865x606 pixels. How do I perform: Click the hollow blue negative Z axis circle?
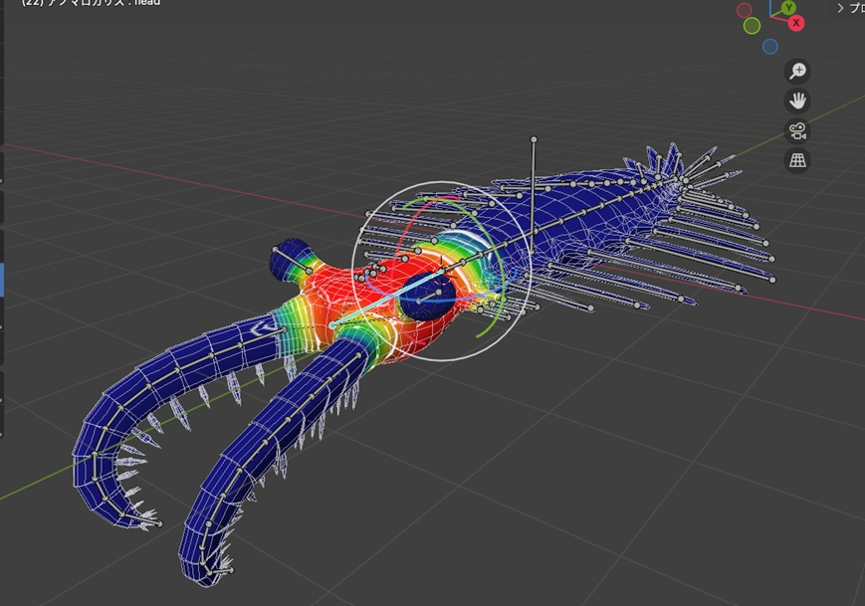770,47
